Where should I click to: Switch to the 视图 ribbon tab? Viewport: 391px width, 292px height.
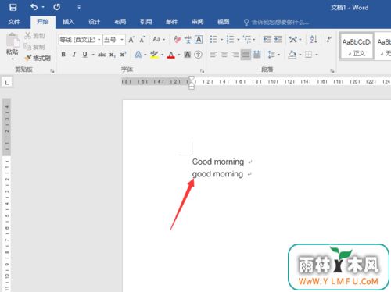[x=224, y=22]
